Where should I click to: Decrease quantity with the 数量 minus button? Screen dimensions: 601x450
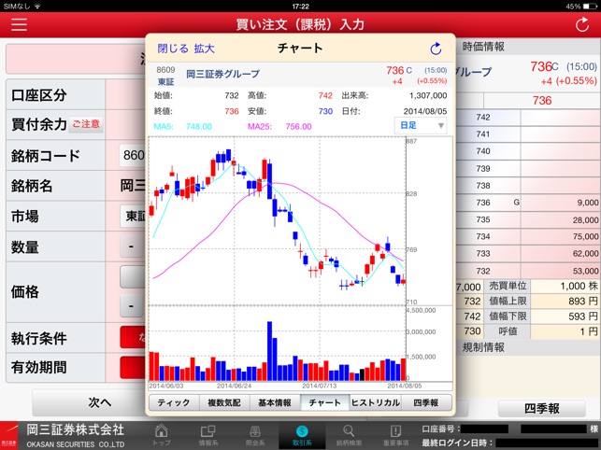(132, 246)
